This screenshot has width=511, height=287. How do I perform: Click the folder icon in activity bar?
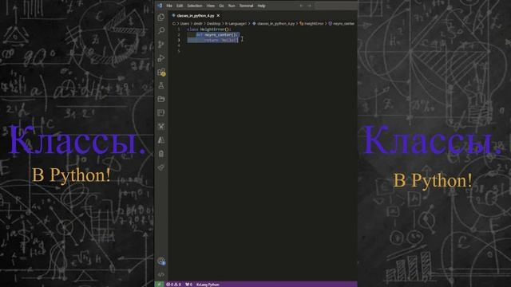(x=161, y=99)
